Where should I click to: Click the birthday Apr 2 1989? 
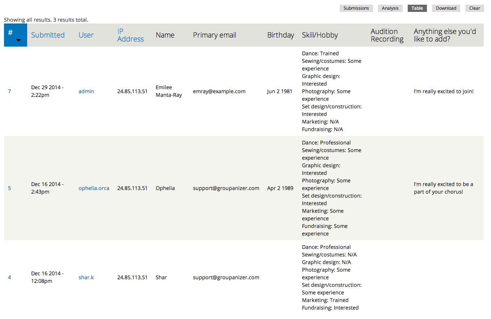280,188
